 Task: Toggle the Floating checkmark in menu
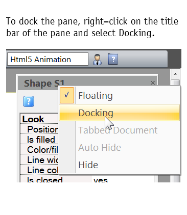[x=67, y=95]
